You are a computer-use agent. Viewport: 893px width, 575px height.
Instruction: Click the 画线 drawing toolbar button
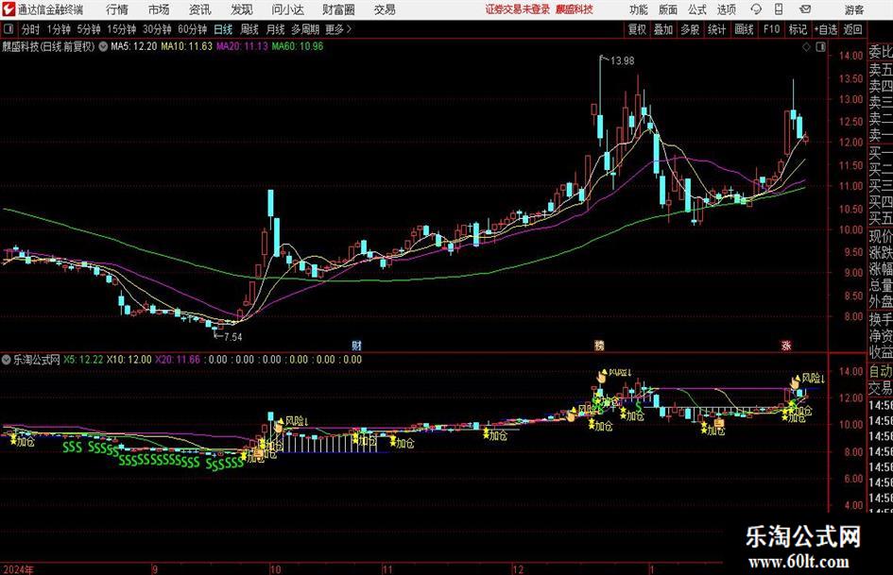click(744, 29)
